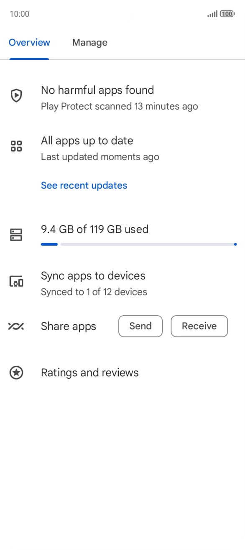This screenshot has width=245, height=550.
Task: Open See recent updates link
Action: point(84,185)
